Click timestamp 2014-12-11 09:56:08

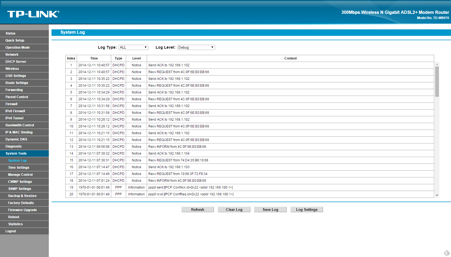(x=94, y=147)
